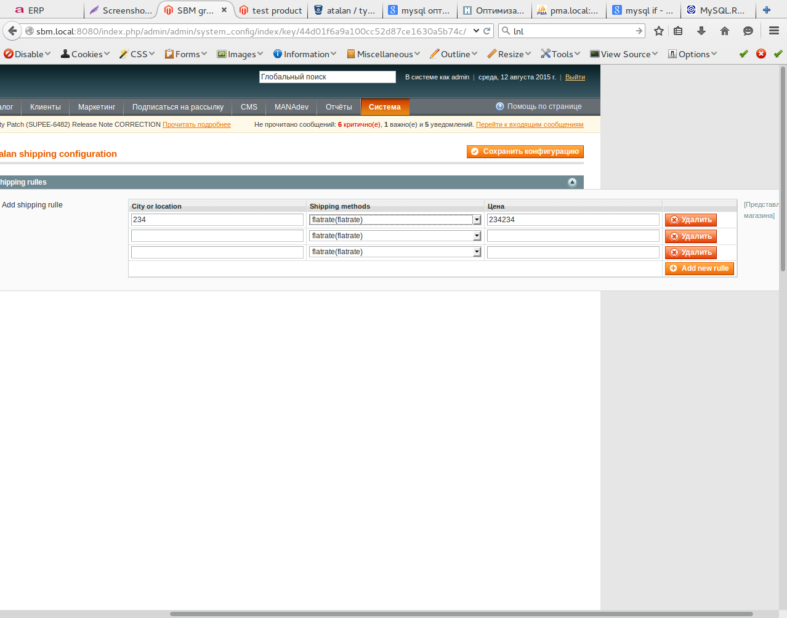787x618 pixels.
Task: Click Сохранить конфигурацию button
Action: (525, 151)
